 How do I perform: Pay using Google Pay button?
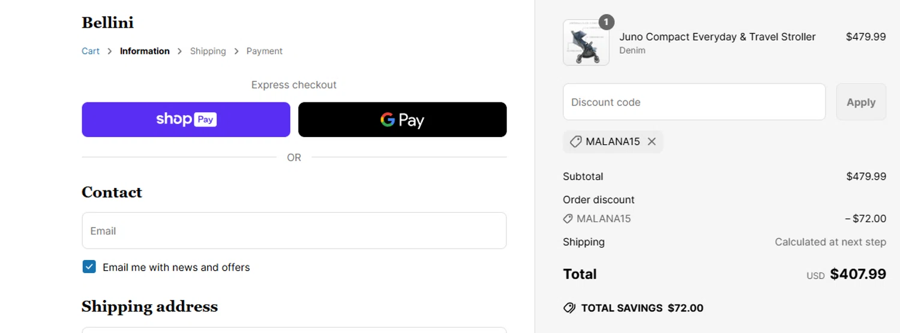(x=402, y=120)
